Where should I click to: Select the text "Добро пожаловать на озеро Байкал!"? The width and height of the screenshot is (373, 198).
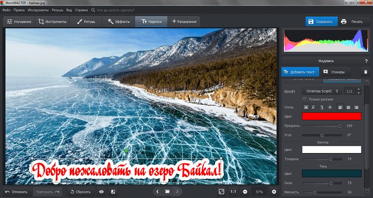[126, 171]
